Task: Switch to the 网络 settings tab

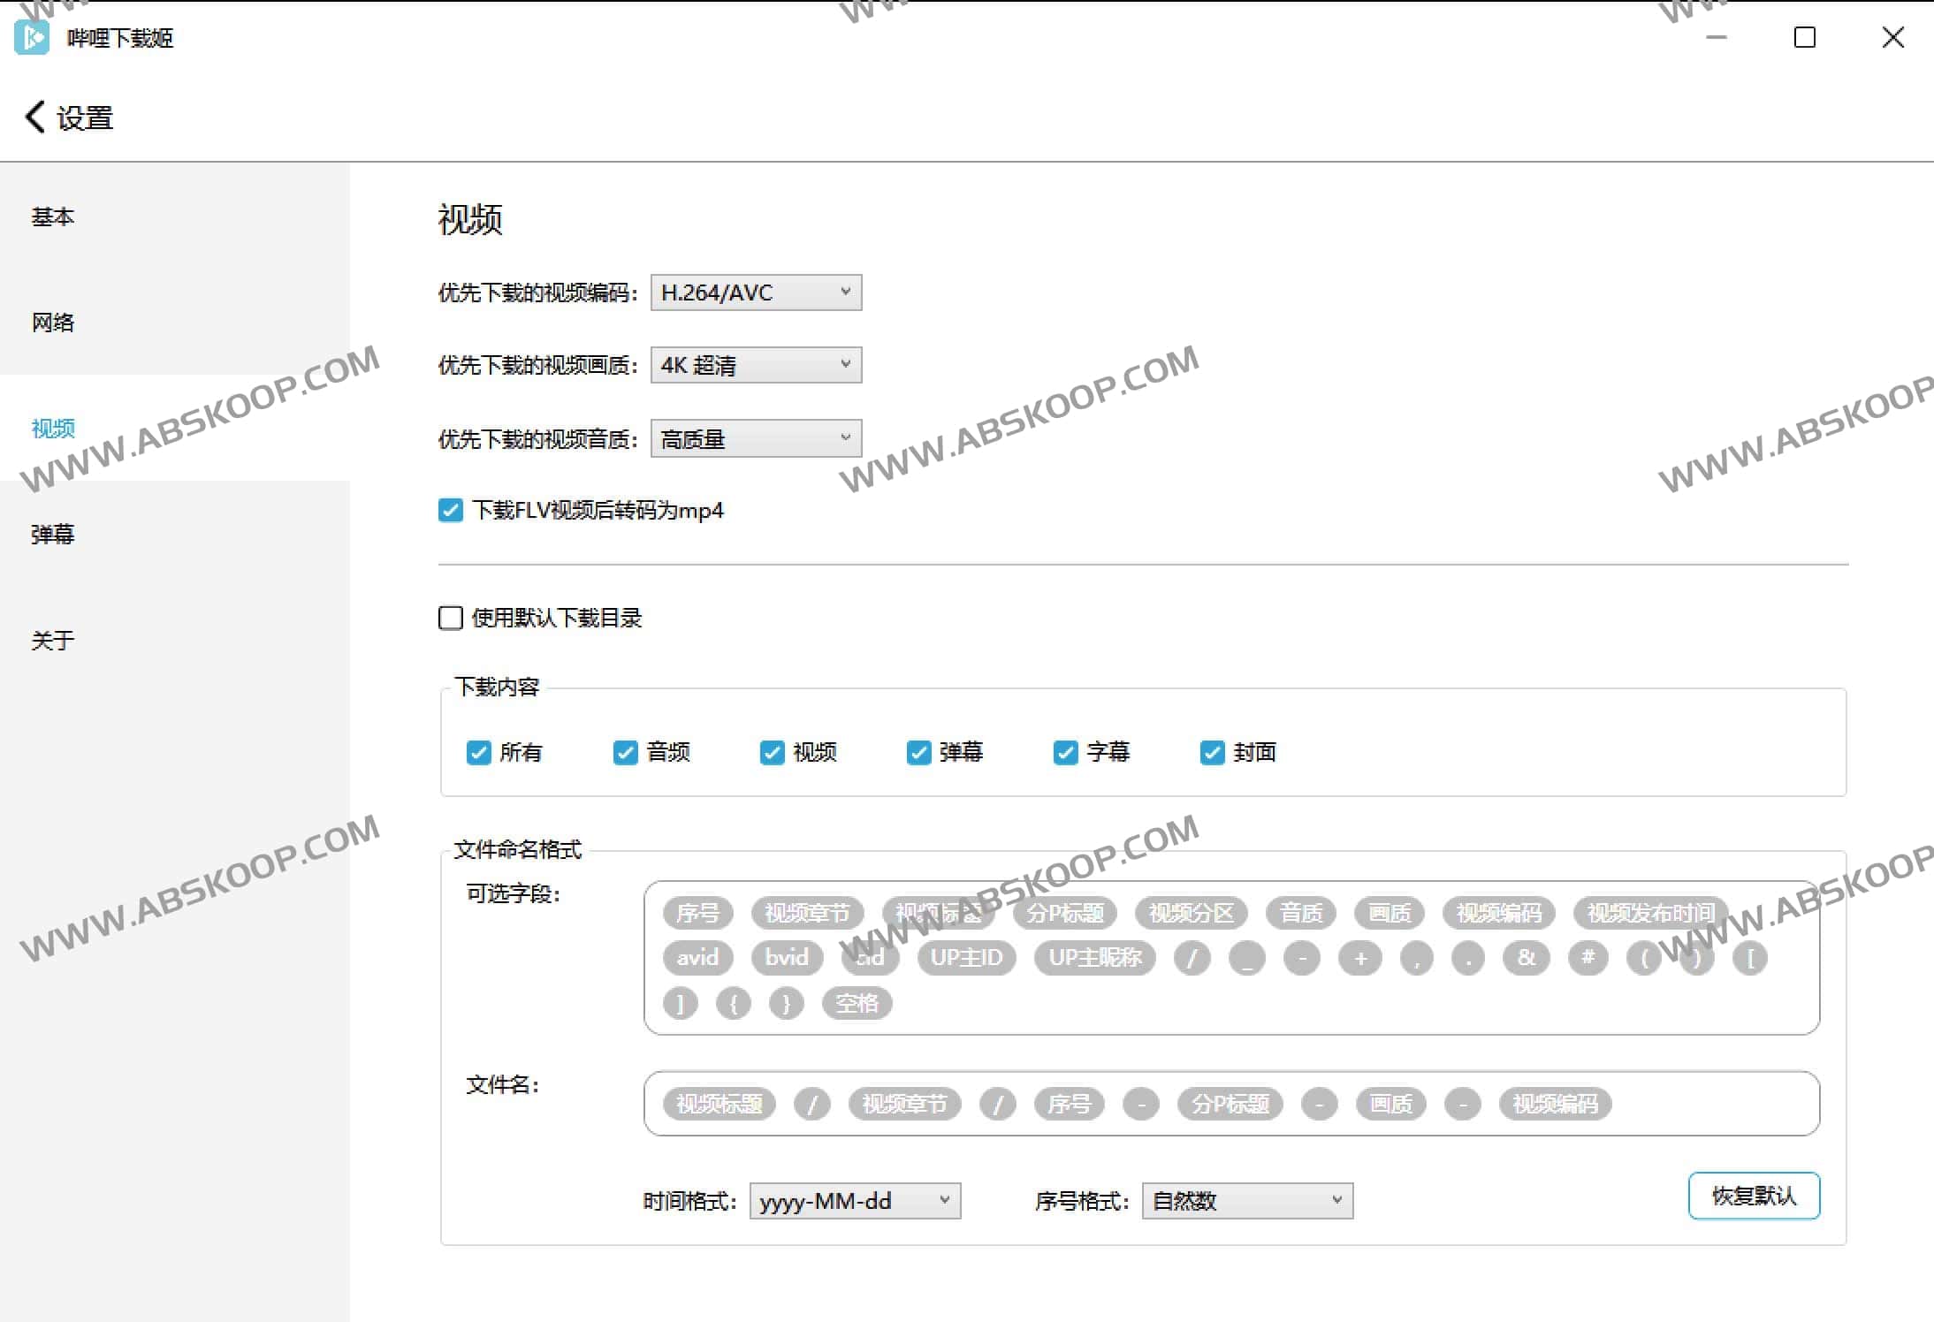Action: (x=53, y=323)
